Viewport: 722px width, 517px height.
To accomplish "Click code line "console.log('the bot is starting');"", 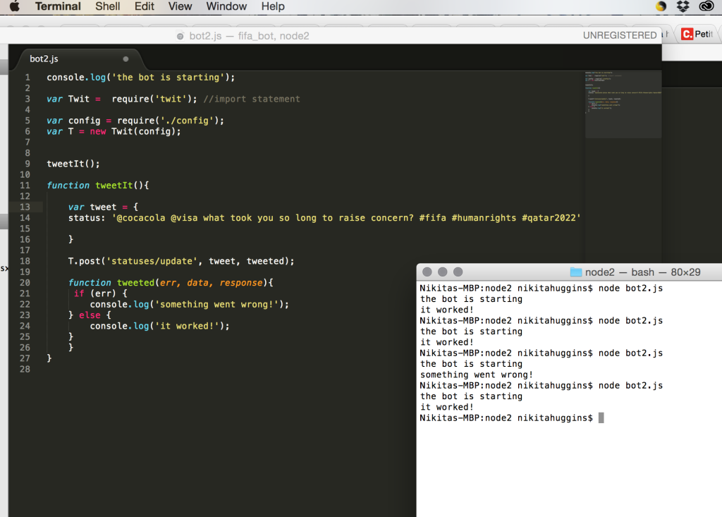I will [141, 78].
